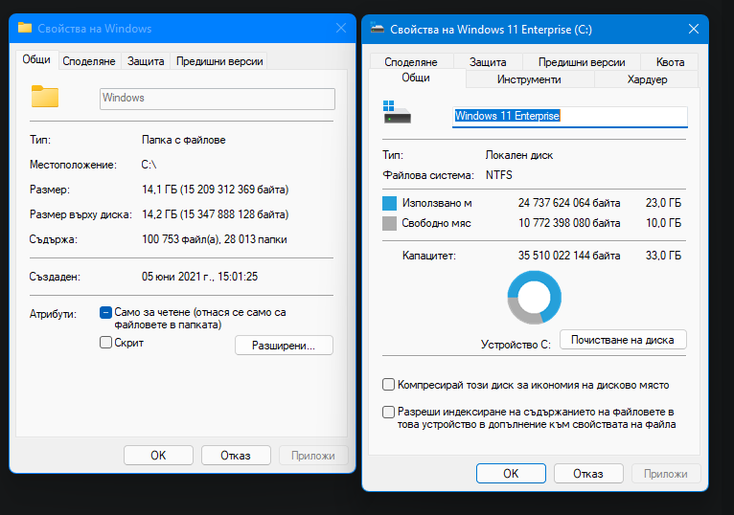The image size is (734, 515).
Task: Open the Хардуер tab
Action: click(647, 79)
